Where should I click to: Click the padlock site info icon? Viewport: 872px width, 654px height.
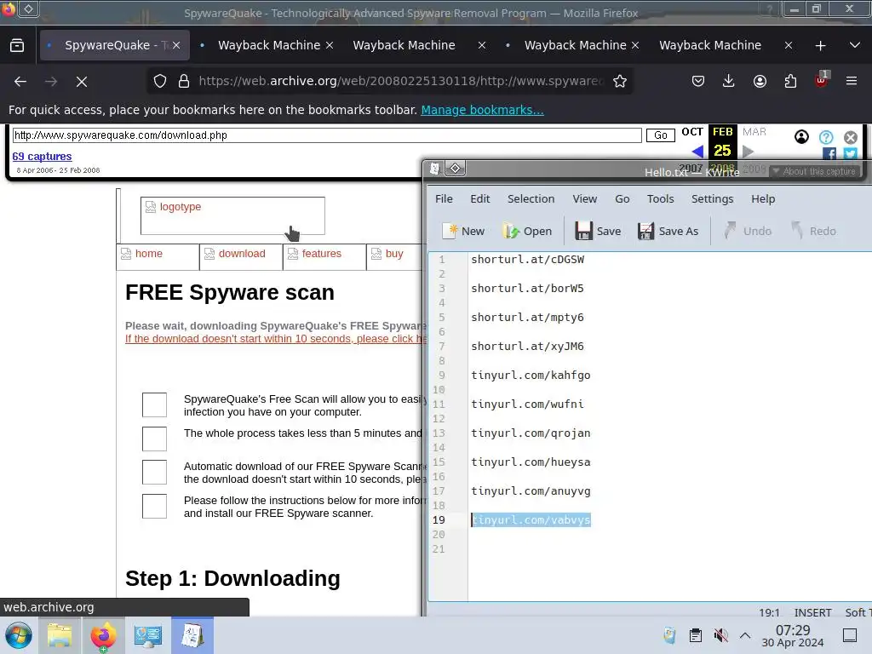184,81
